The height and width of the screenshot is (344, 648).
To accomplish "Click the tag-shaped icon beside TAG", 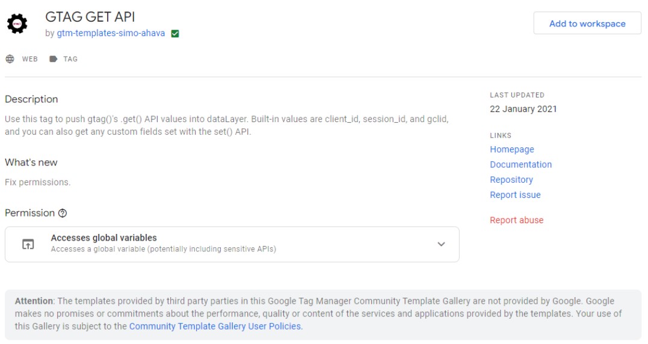I will [54, 59].
